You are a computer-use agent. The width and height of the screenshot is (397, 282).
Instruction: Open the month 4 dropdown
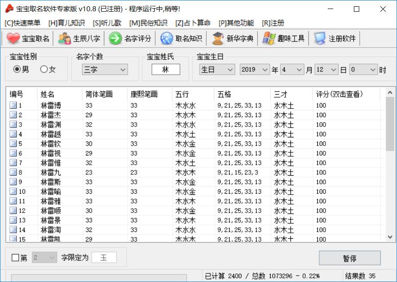click(x=292, y=69)
